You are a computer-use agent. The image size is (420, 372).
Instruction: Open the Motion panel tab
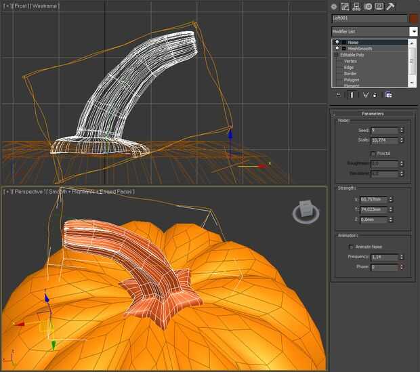[368, 6]
